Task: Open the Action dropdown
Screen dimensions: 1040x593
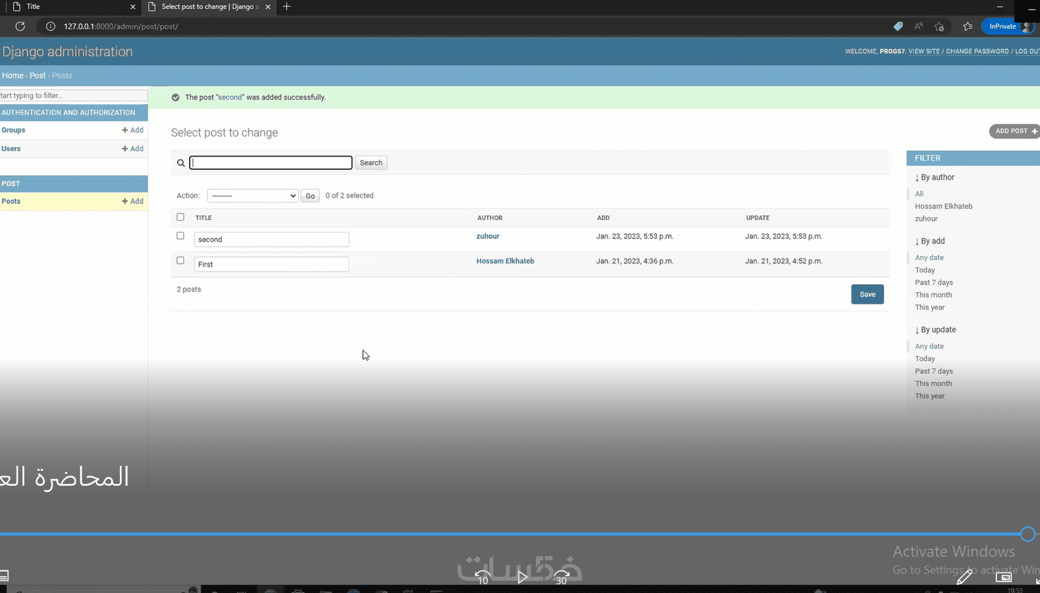Action: [x=253, y=196]
